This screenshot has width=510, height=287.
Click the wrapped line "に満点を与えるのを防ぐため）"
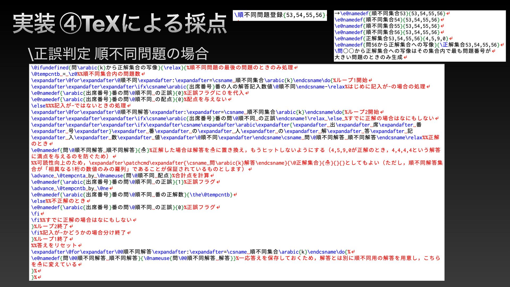point(74,157)
